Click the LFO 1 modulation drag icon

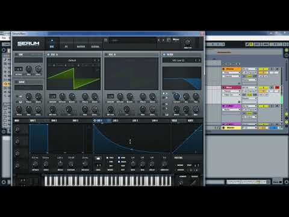click(95, 121)
